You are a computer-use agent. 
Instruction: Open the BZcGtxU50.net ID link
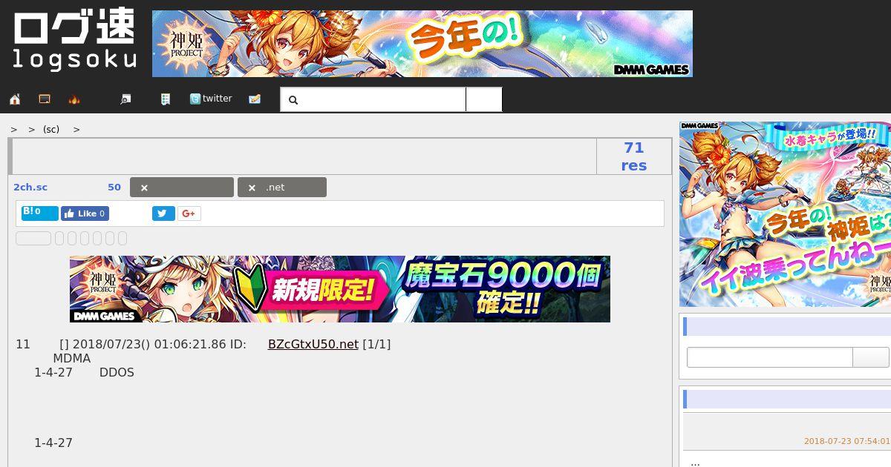coord(313,344)
